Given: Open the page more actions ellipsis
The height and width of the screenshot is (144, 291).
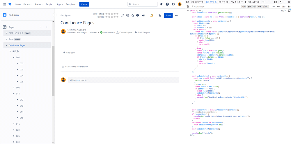Looking at the screenshot, I should (177, 16).
